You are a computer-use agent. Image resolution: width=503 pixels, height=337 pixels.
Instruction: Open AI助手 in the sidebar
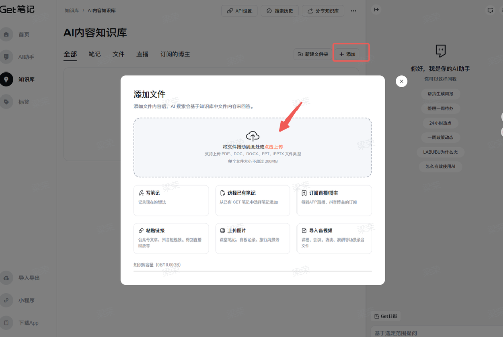pos(26,57)
